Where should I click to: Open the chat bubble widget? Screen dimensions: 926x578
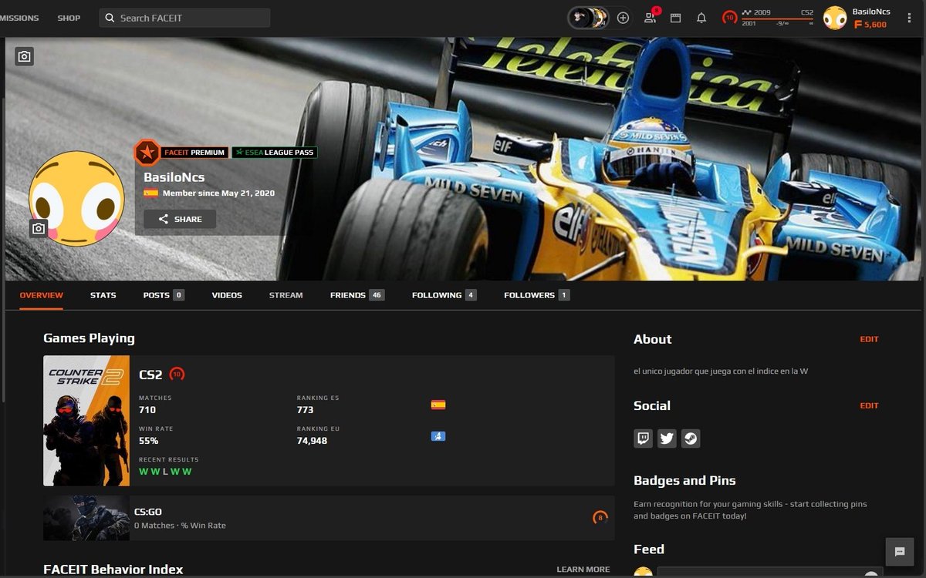pos(900,552)
